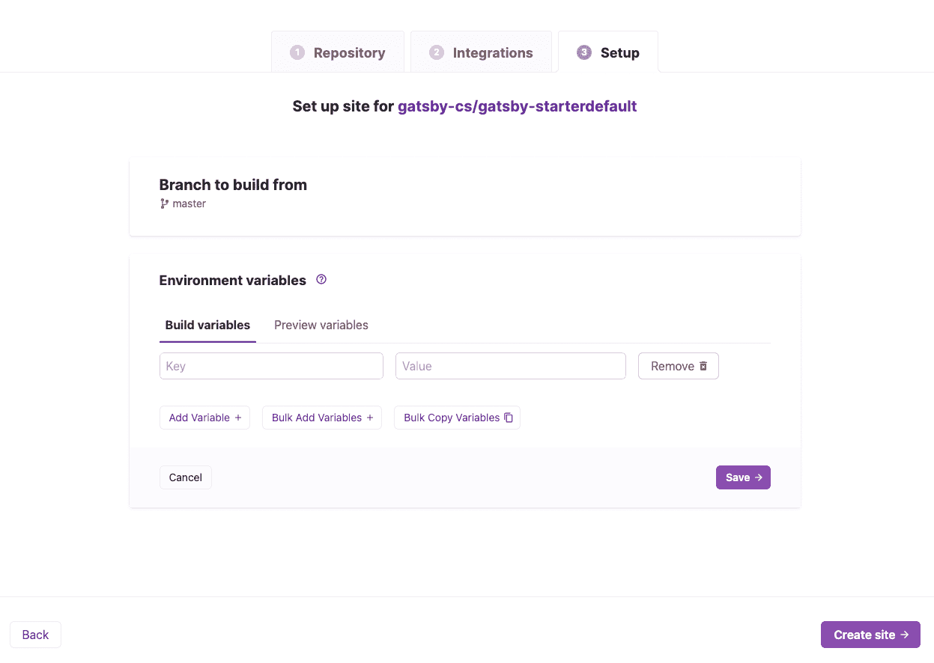Go back with the Back button
Image resolution: width=934 pixels, height=663 pixels.
[35, 635]
